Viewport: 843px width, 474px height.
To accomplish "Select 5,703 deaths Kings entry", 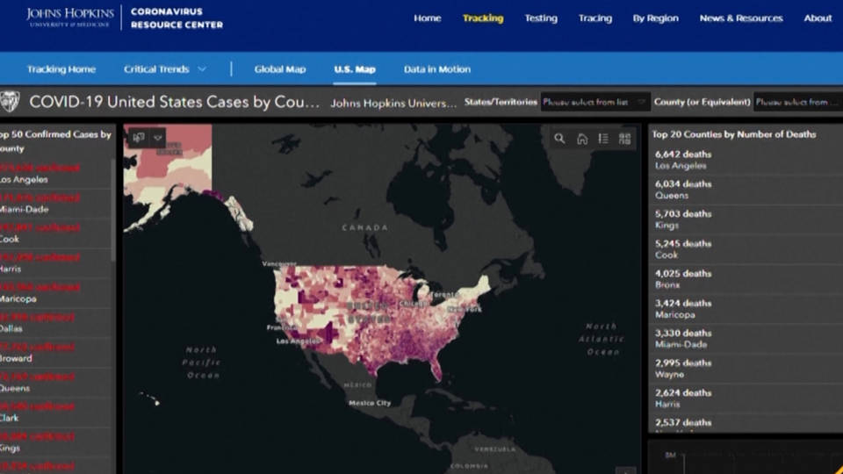I will (746, 219).
